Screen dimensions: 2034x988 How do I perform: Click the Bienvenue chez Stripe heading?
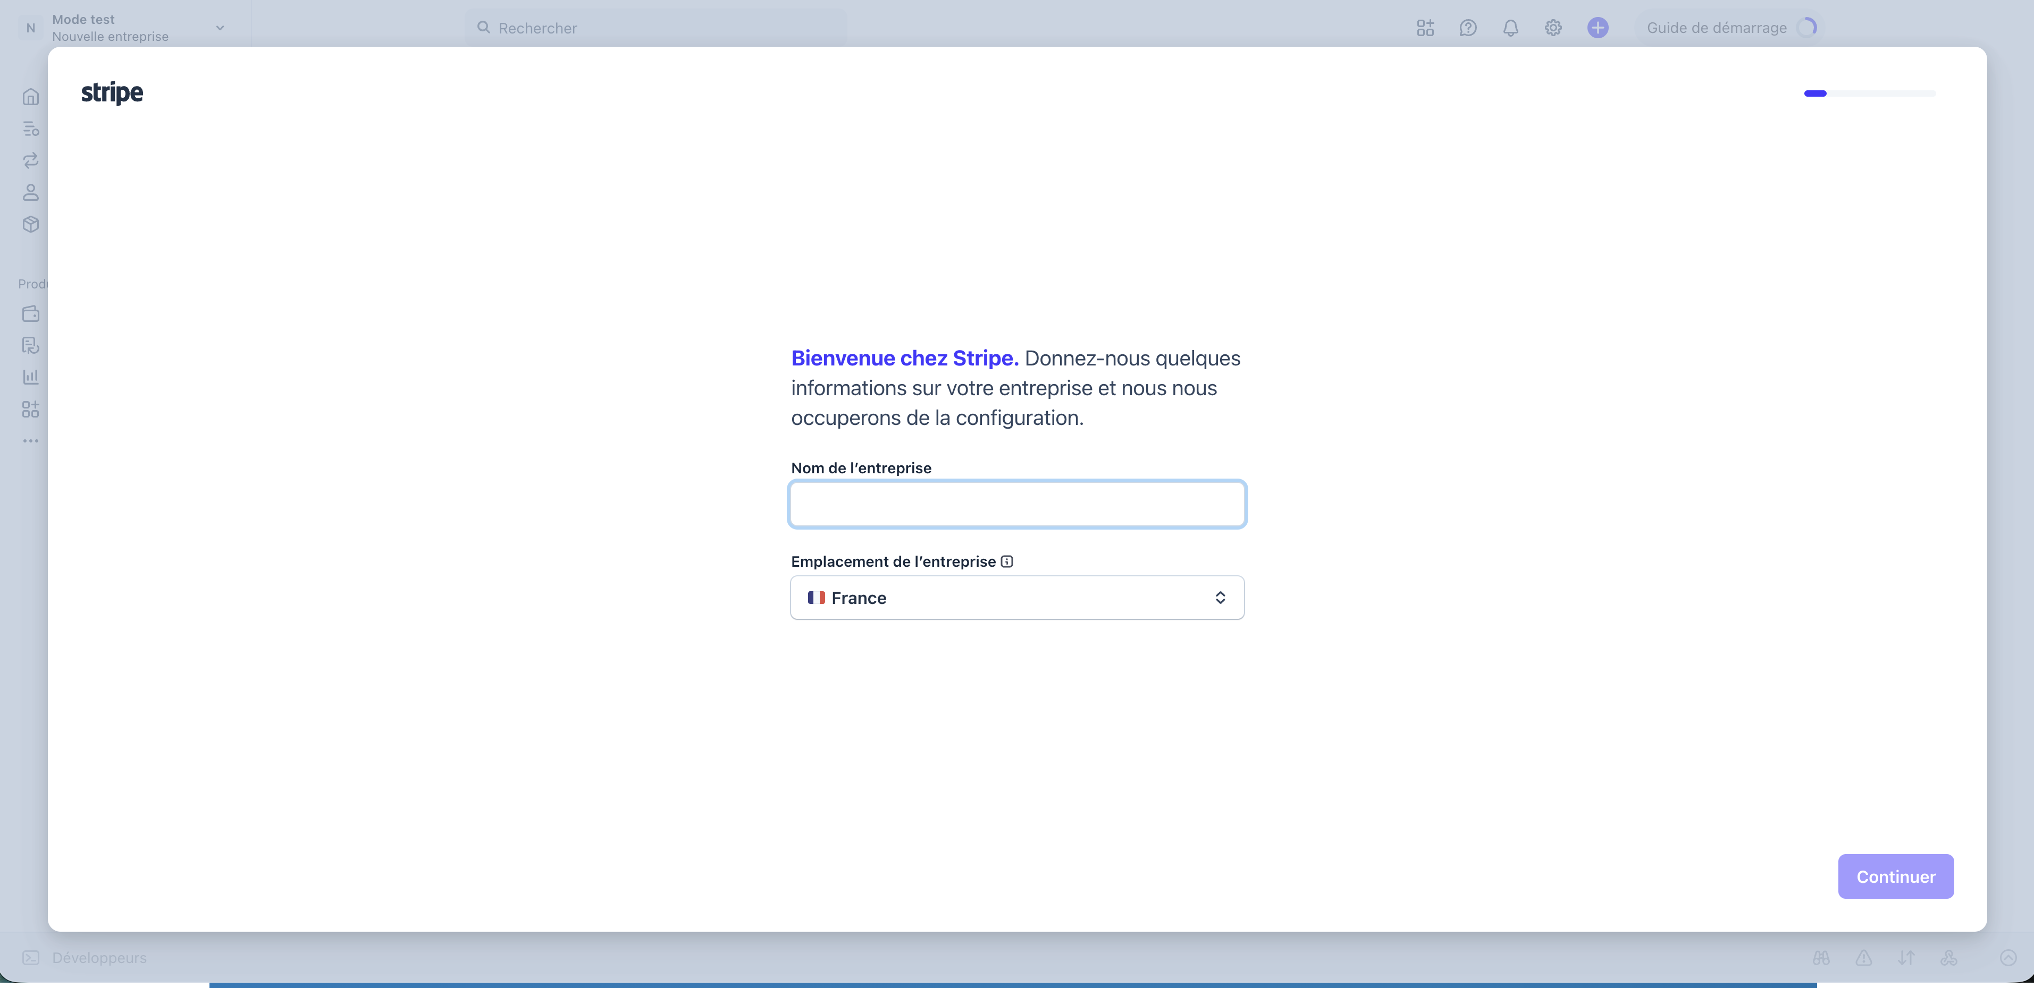point(905,358)
